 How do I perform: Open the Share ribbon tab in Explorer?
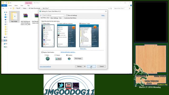16,6
